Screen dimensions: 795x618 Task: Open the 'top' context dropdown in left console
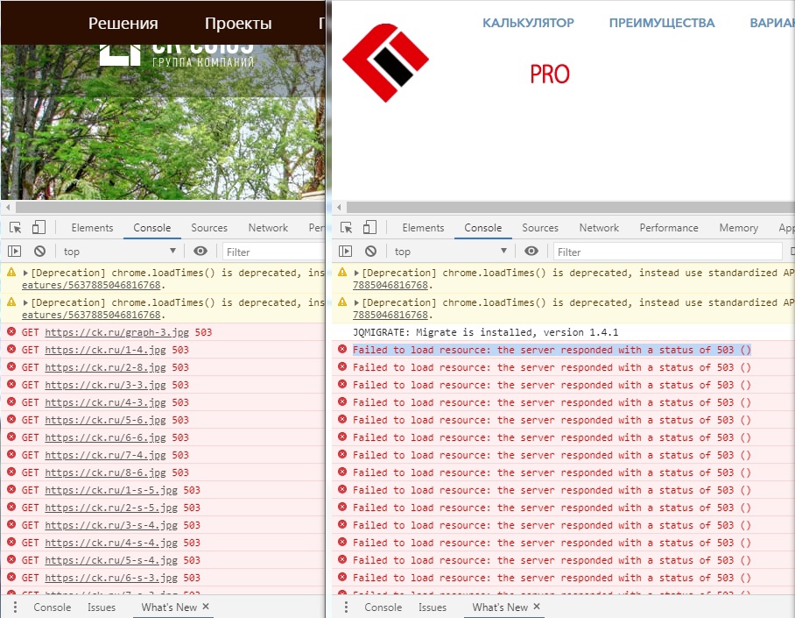coord(118,252)
